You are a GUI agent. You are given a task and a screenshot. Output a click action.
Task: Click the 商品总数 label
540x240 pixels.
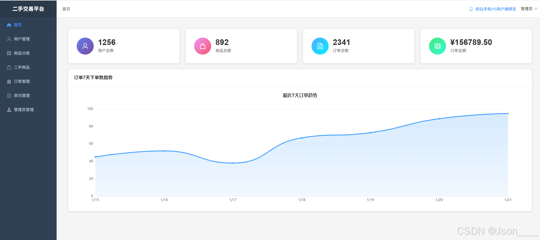223,51
